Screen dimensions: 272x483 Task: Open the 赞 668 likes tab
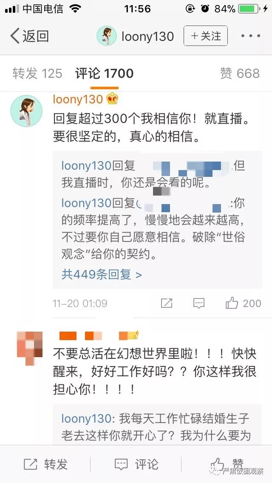(x=240, y=74)
